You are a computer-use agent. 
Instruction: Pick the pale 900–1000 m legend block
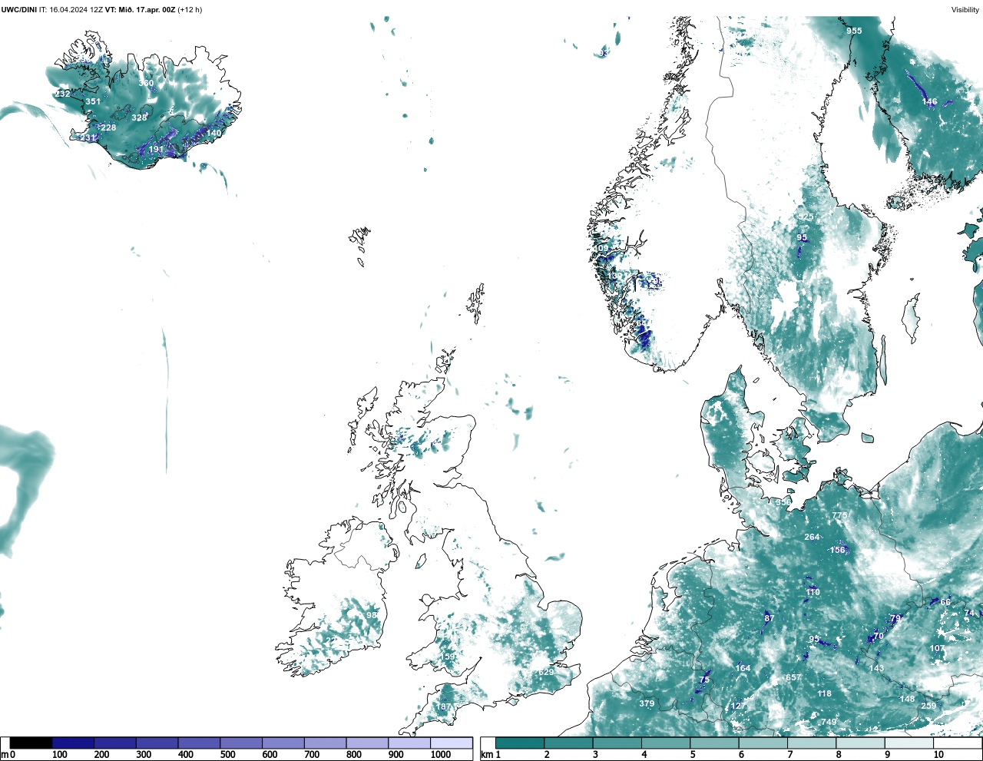[409, 743]
